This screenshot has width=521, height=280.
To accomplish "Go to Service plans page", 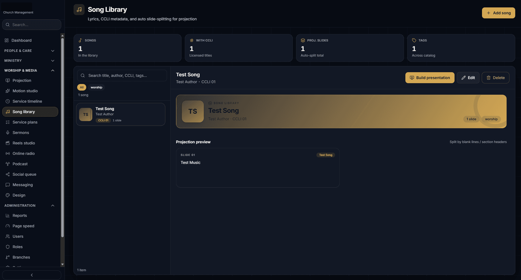I will coord(30,122).
